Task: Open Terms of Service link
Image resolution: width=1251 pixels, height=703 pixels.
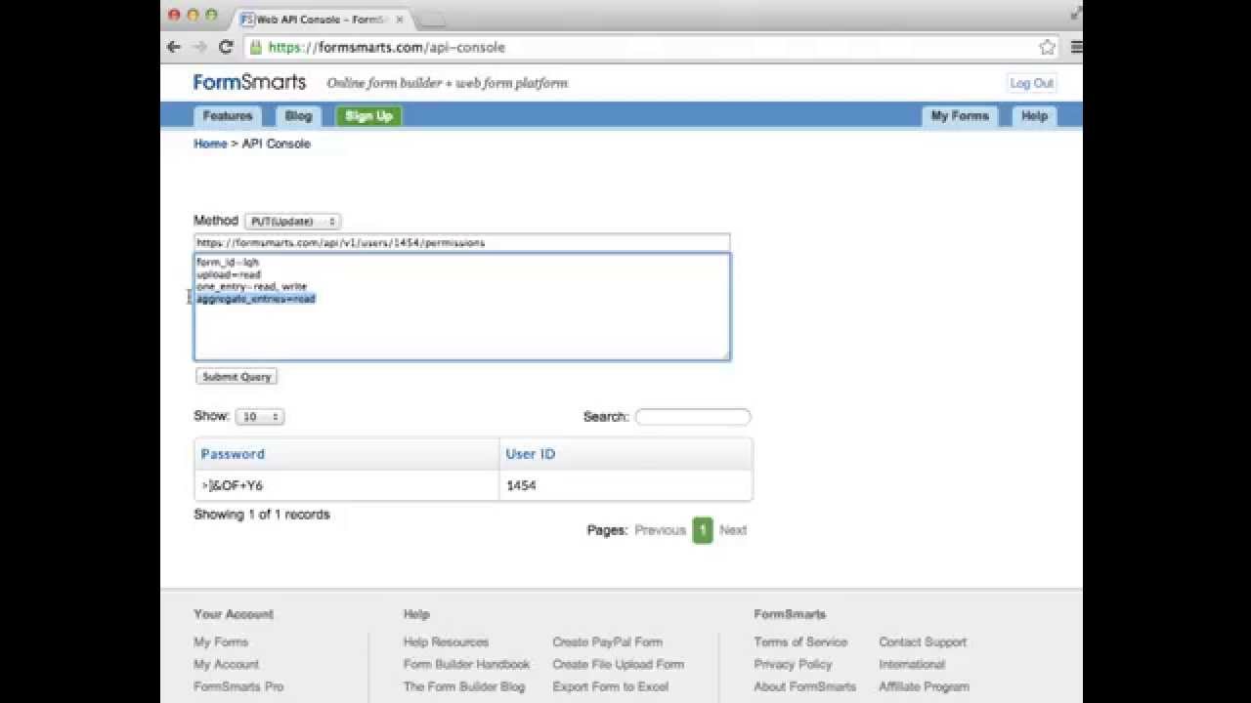Action: tap(800, 641)
